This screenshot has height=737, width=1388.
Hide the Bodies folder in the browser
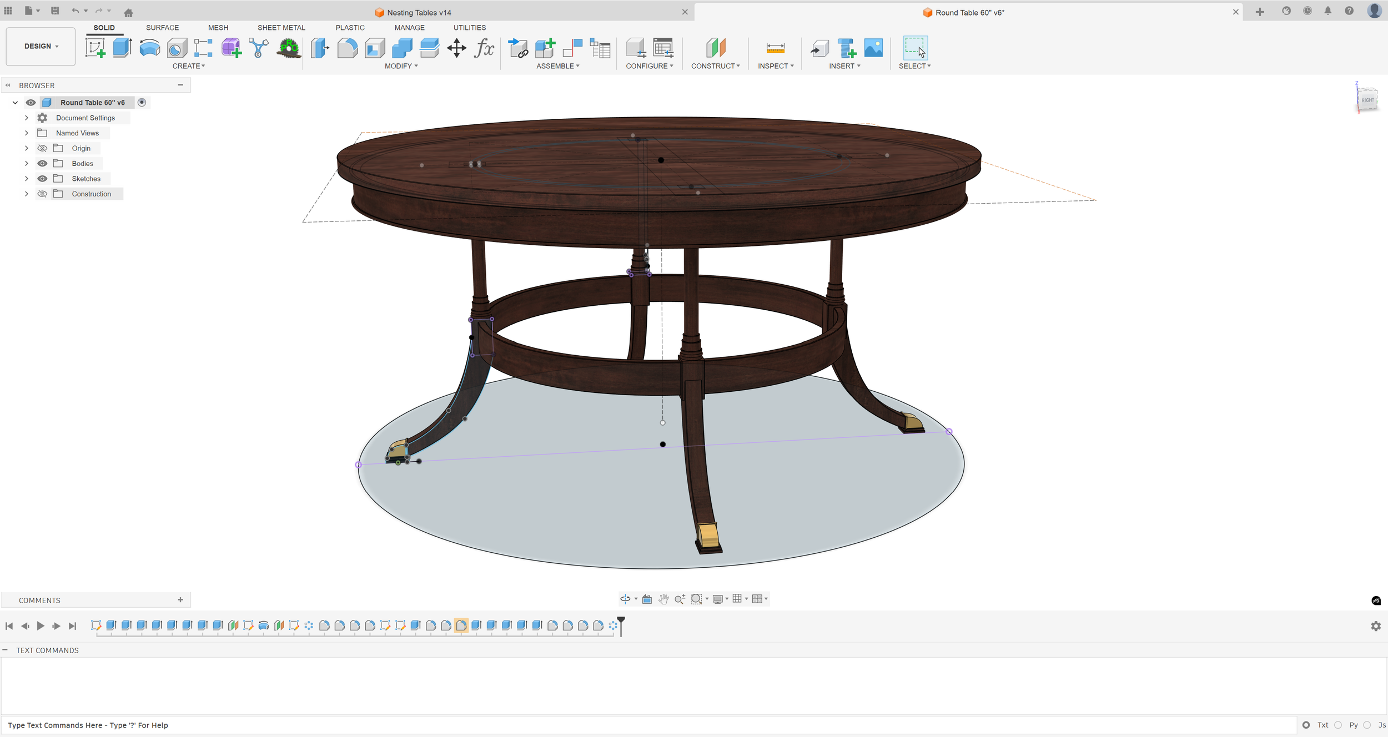point(43,163)
